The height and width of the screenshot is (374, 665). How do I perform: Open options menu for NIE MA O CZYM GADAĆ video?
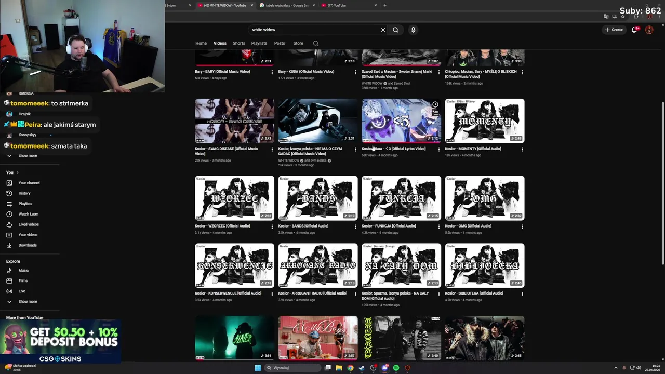tap(355, 149)
